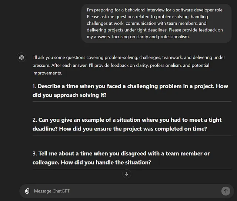Click the ChatGPT logo avatar icon
The width and height of the screenshot is (237, 201).
coord(21,57)
